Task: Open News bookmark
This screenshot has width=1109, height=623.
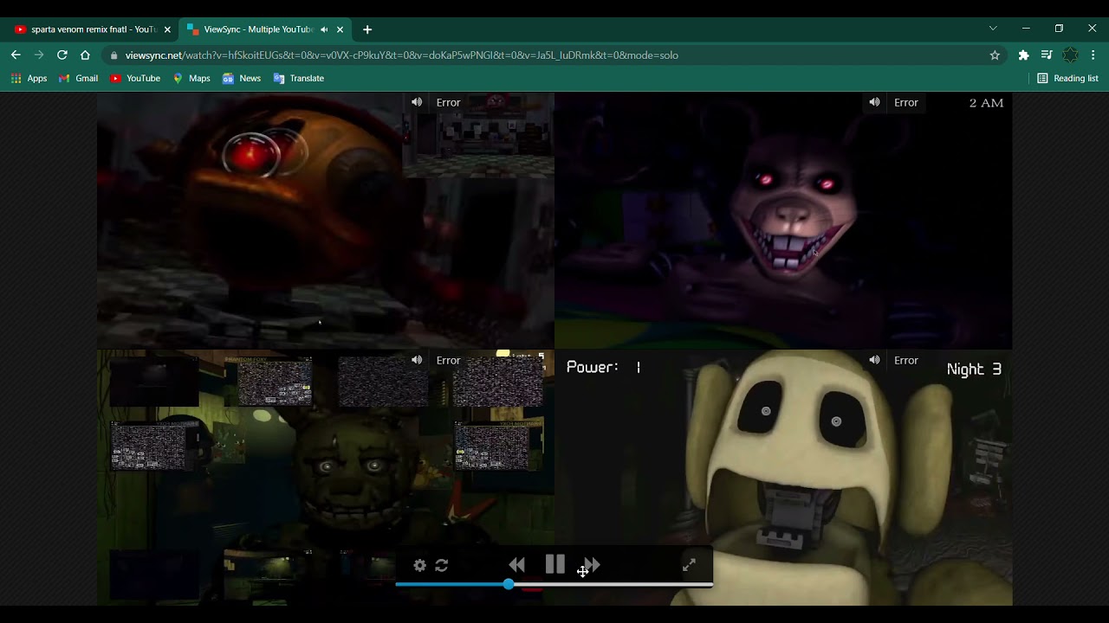Action: pyautogui.click(x=242, y=78)
